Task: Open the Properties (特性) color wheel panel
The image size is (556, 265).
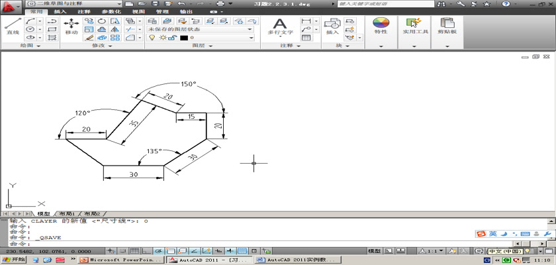Action: (x=381, y=26)
